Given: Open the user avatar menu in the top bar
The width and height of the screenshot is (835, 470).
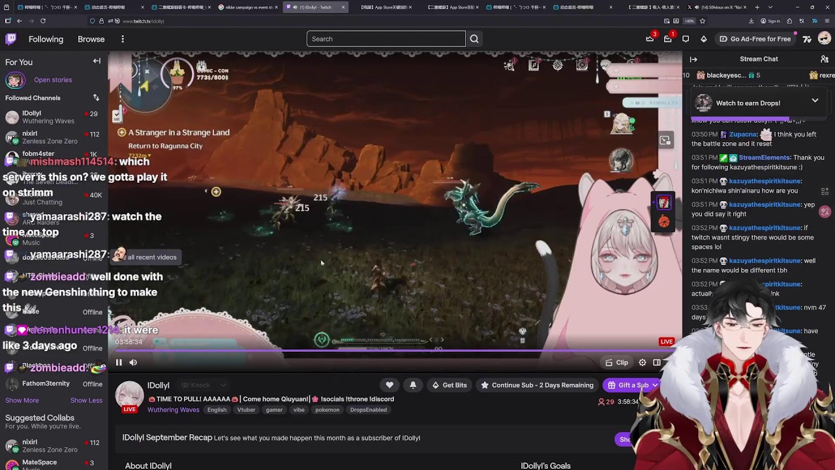Looking at the screenshot, I should point(824,39).
